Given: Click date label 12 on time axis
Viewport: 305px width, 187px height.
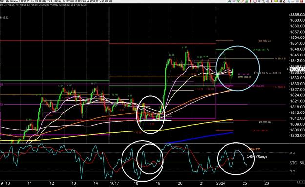Looking at the screenshot, I should point(52,183).
